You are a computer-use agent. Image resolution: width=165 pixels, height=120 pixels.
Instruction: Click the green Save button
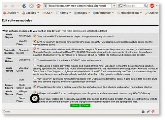[75, 106]
